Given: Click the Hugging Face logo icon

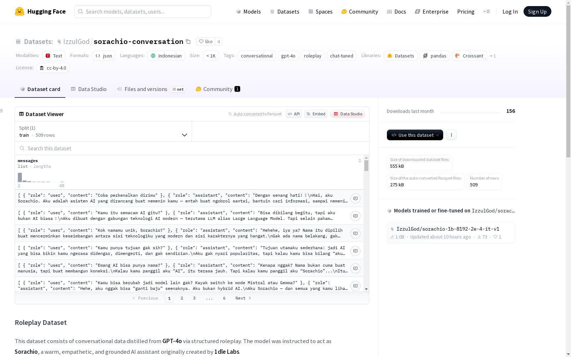Looking at the screenshot, I should 20,11.
